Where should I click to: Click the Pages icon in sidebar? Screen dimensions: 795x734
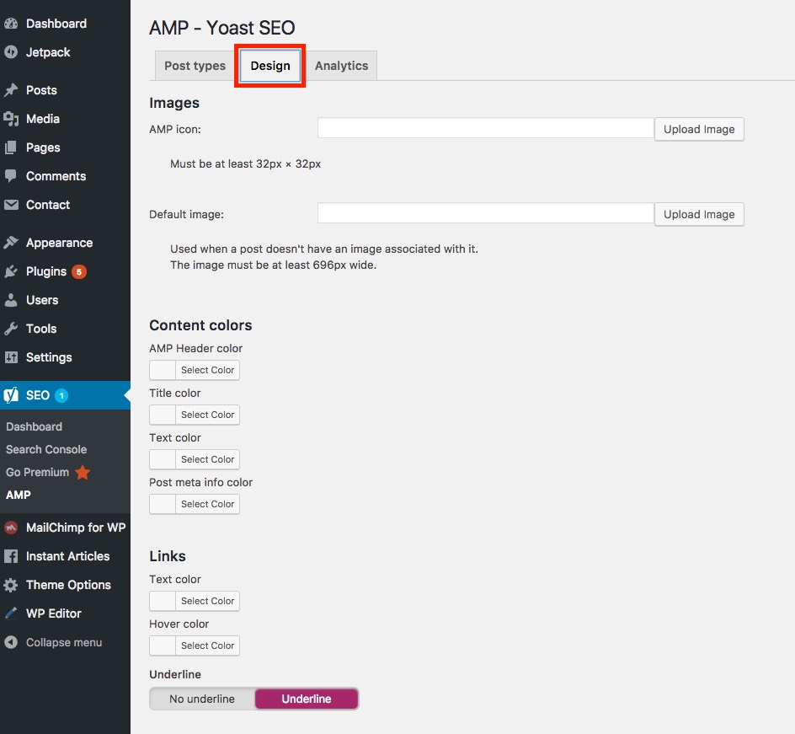pyautogui.click(x=11, y=147)
